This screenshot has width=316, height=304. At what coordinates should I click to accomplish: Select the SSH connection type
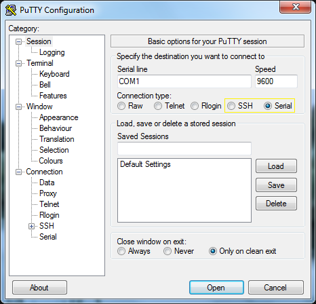tap(231, 106)
